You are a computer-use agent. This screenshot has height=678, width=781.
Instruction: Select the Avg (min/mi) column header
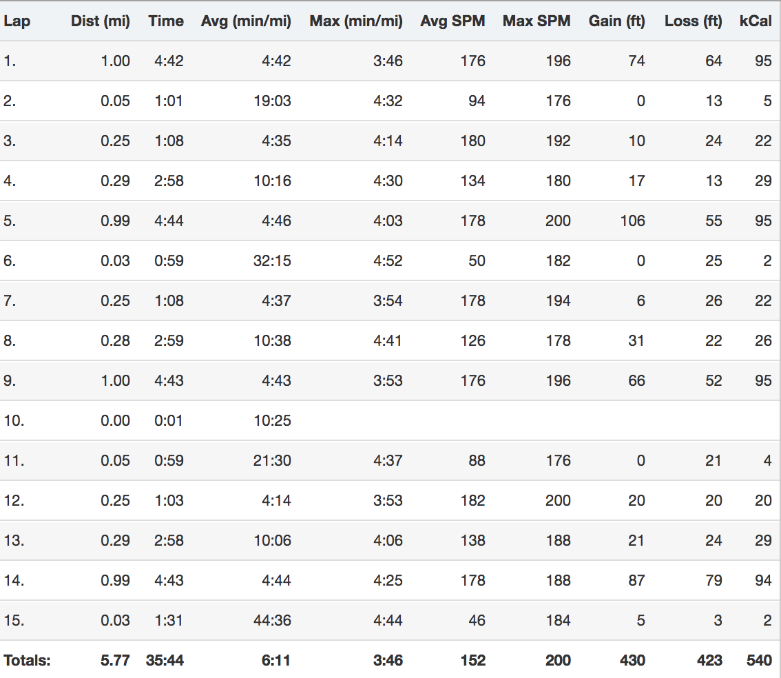click(x=246, y=21)
